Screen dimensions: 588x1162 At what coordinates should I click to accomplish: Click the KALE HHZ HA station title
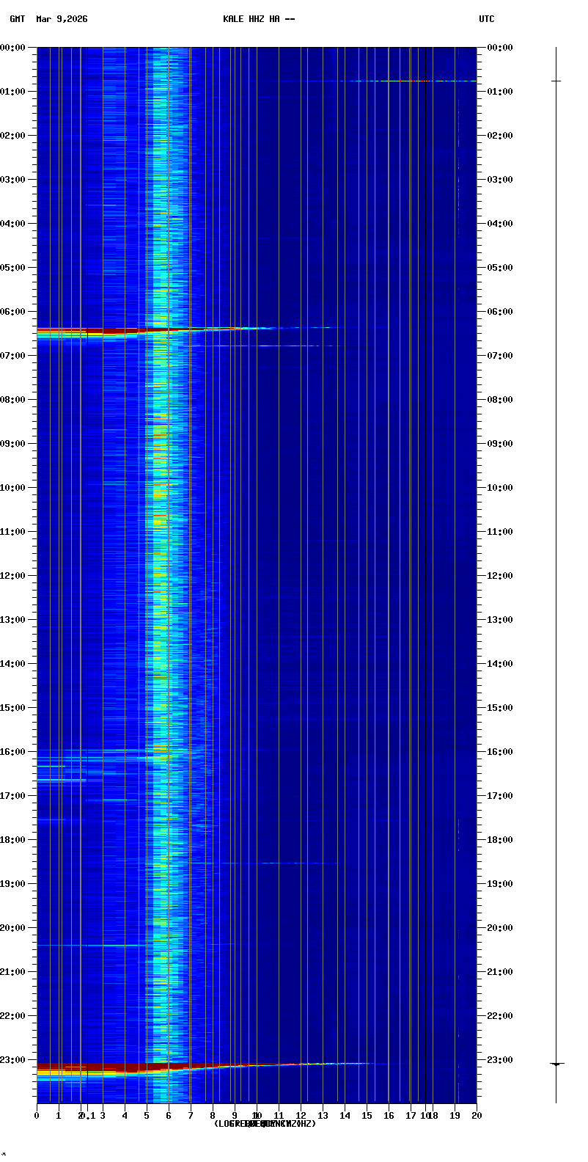(259, 19)
